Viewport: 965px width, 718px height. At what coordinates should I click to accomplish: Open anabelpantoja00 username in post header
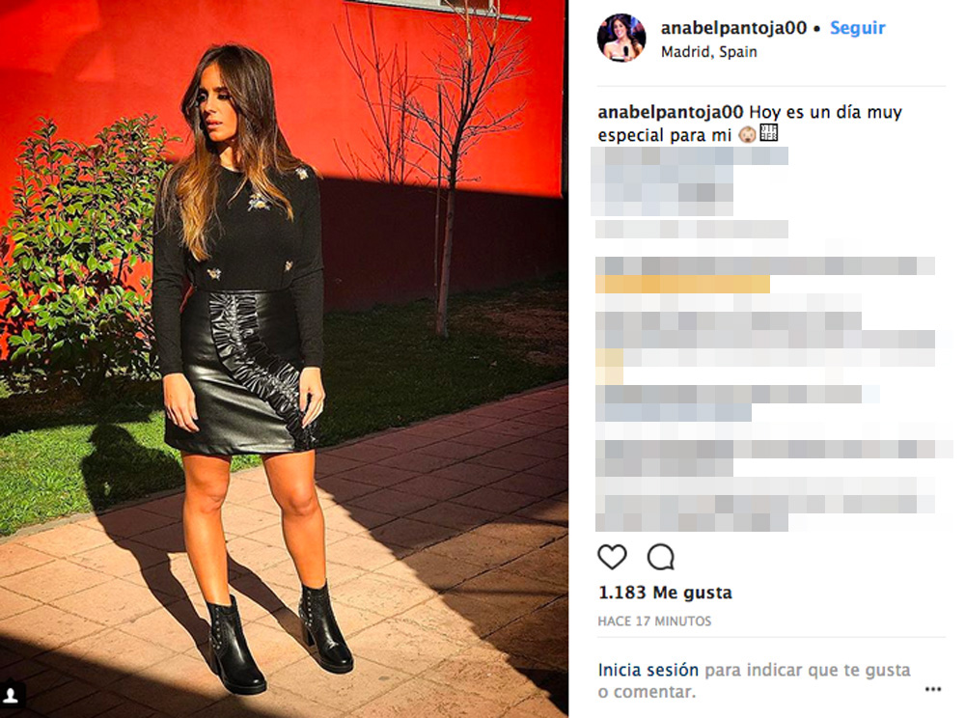tap(733, 28)
